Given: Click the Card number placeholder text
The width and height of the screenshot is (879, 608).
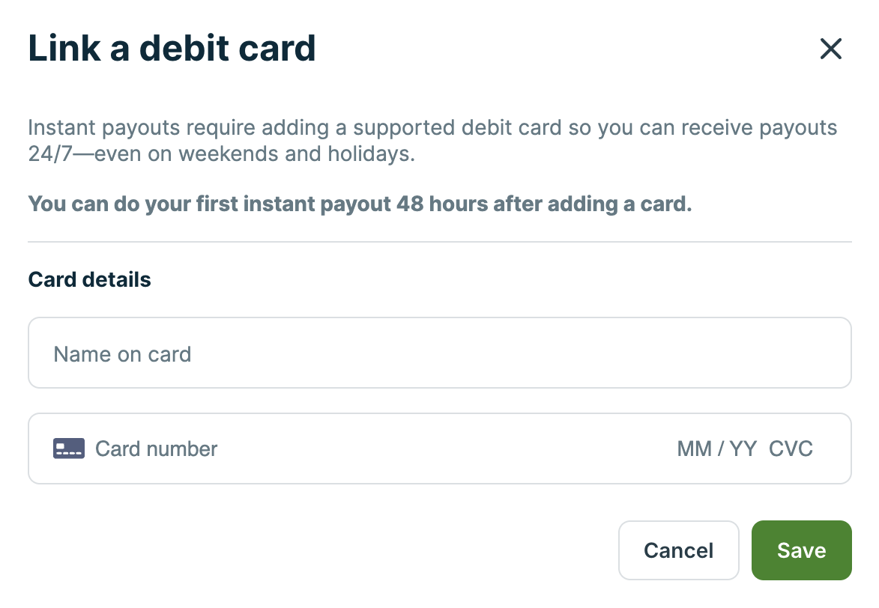Looking at the screenshot, I should 156,449.
